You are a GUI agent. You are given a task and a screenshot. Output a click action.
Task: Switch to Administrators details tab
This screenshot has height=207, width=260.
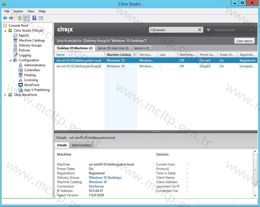tap(81, 145)
